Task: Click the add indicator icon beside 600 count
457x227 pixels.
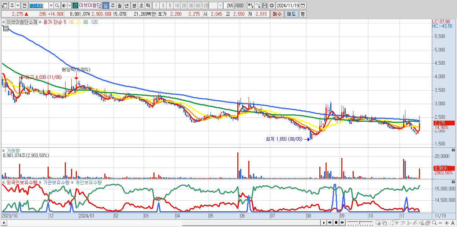Action: click(250, 5)
